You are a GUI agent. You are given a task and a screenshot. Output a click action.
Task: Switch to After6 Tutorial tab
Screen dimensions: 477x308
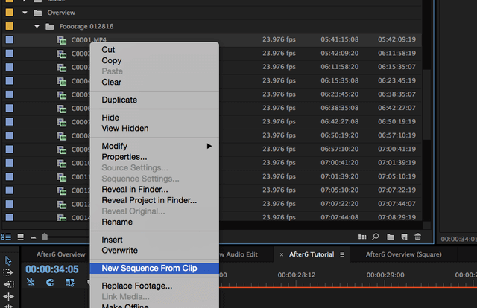coord(312,254)
